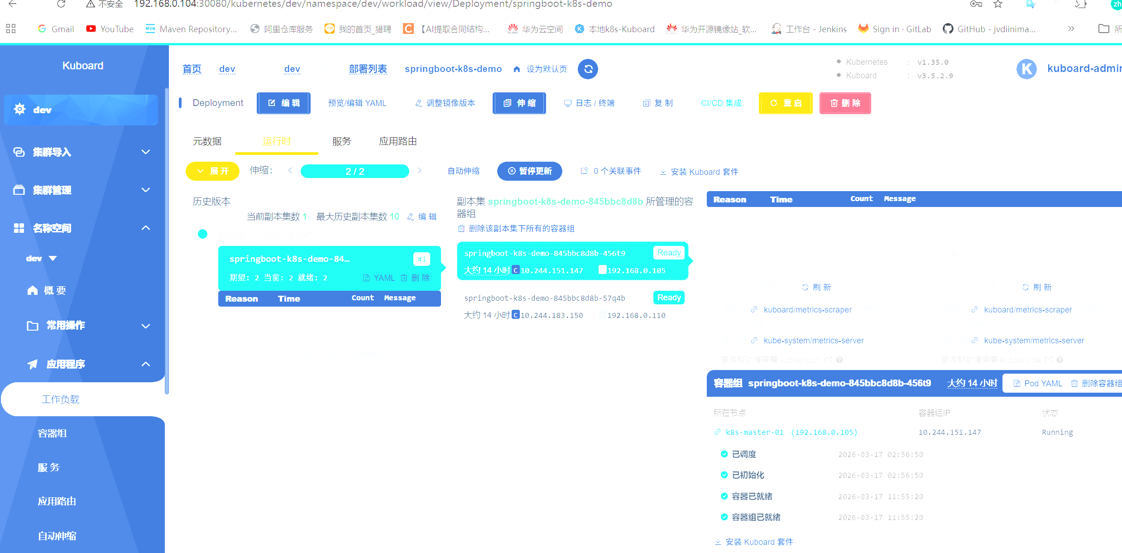Open the browser apps grid icon
The height and width of the screenshot is (553, 1122).
11,29
